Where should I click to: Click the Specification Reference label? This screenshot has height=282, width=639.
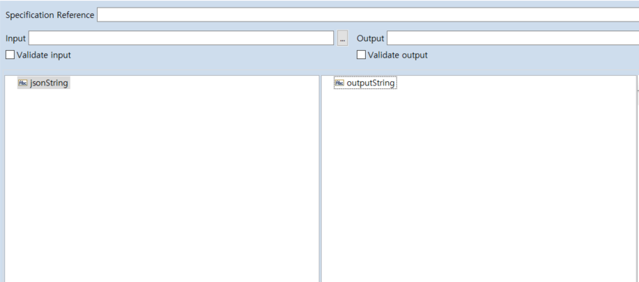49,15
